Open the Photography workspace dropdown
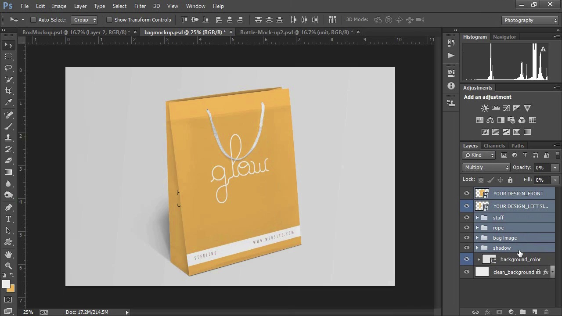 [530, 20]
